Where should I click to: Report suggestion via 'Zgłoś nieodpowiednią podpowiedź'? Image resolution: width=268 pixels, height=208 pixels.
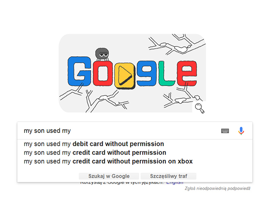217,189
